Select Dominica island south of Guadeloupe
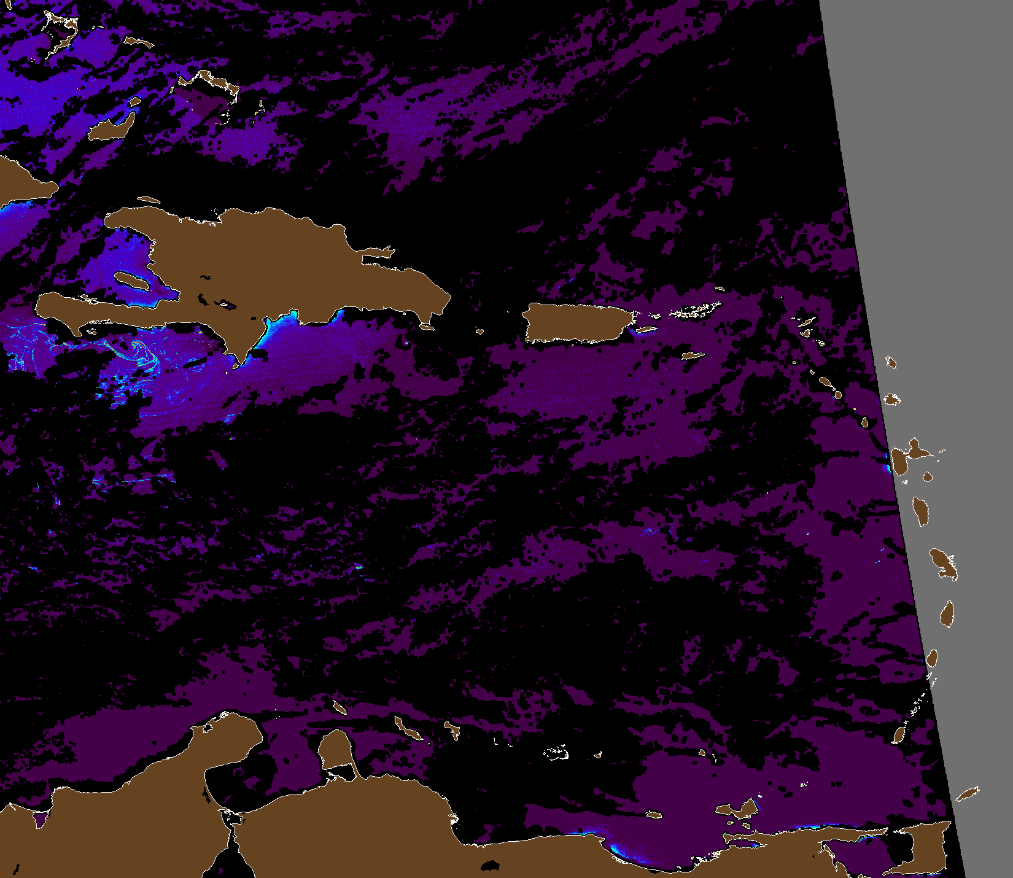 coord(921,511)
